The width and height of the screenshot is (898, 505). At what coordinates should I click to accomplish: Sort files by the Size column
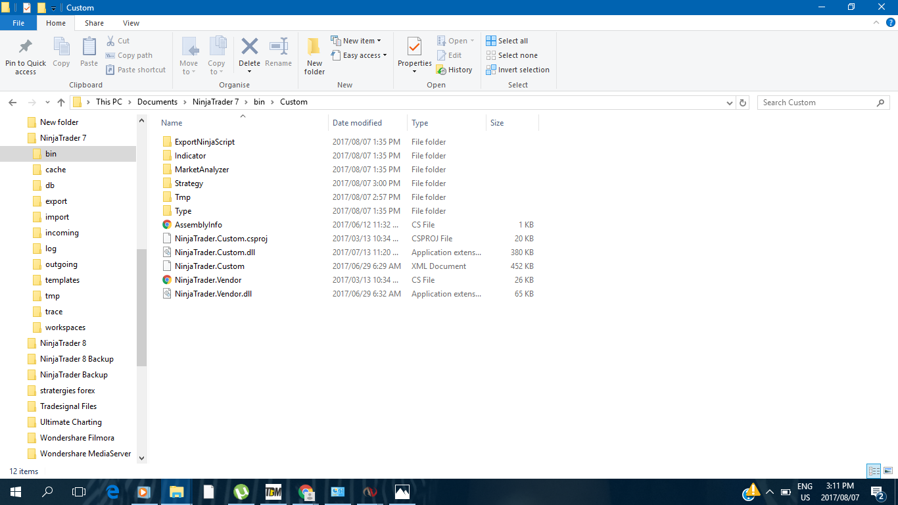click(512, 123)
